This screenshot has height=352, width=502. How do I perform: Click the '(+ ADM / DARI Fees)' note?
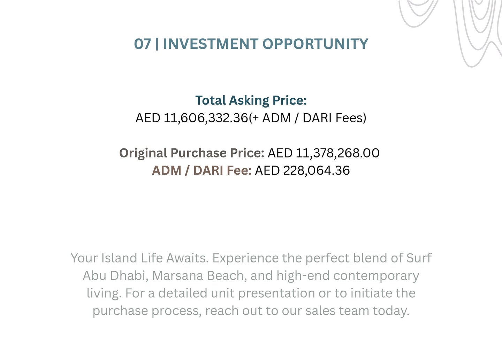[307, 118]
